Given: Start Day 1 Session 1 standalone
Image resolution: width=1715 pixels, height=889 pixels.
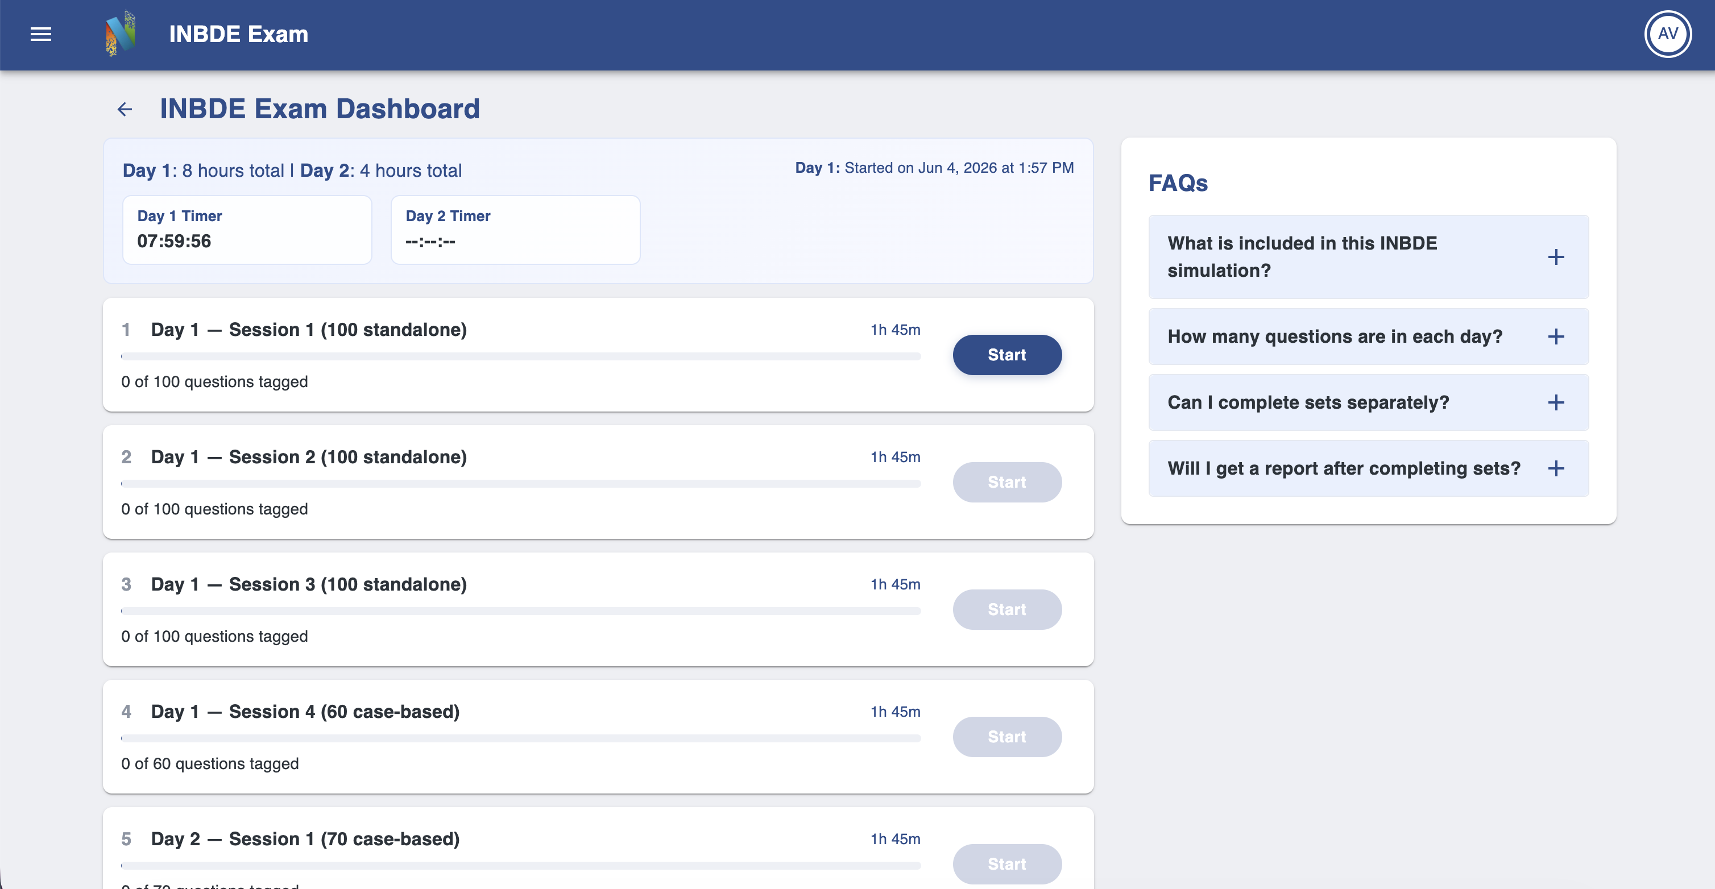Looking at the screenshot, I should 1006,355.
